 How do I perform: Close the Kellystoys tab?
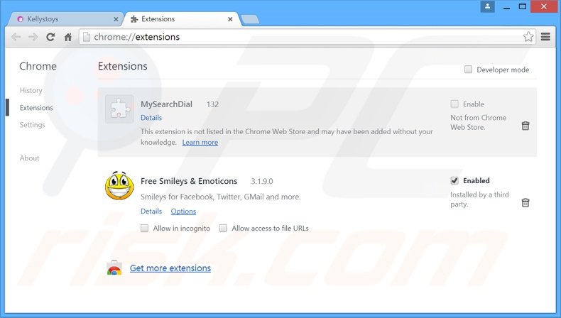(x=116, y=19)
